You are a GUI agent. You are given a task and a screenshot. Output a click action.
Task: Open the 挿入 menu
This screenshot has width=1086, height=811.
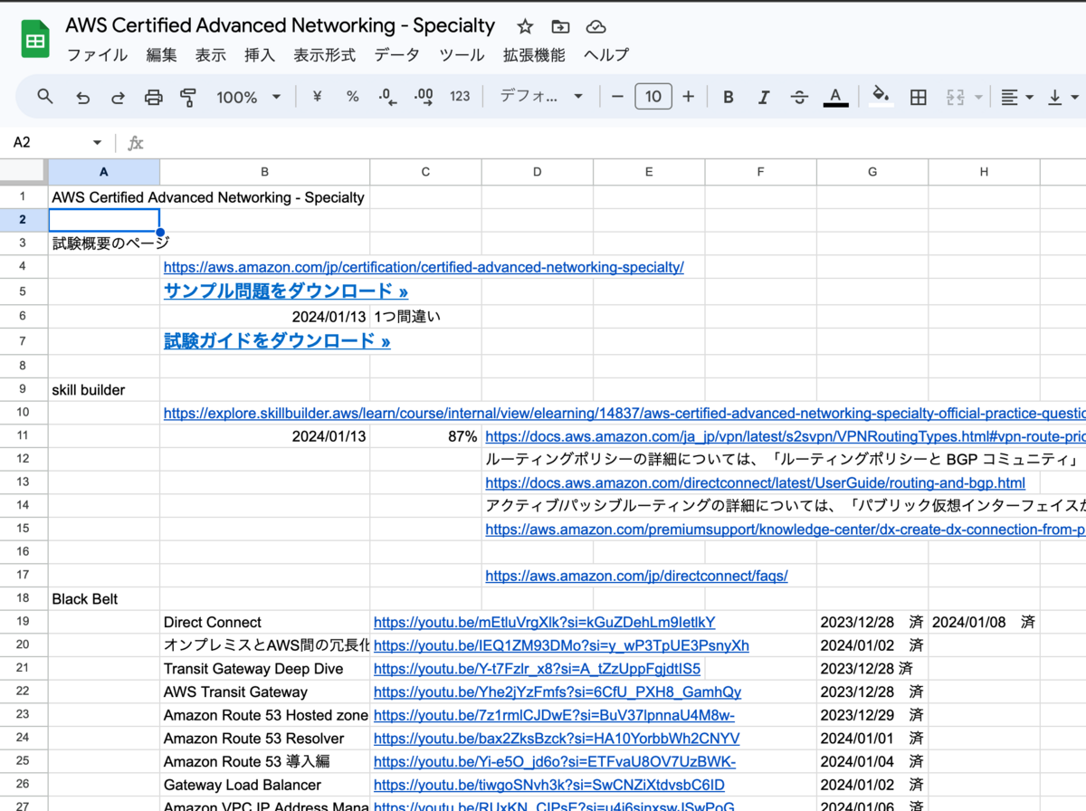coord(260,55)
